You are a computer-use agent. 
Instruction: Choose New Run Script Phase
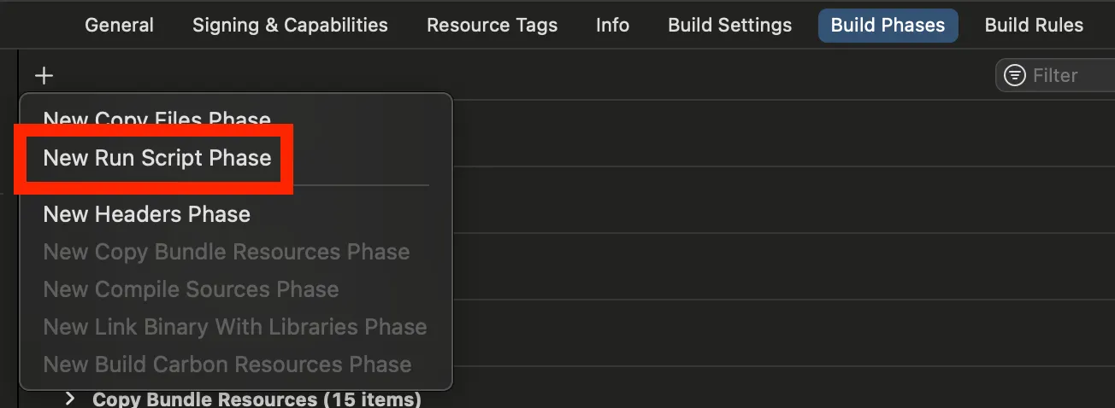157,158
